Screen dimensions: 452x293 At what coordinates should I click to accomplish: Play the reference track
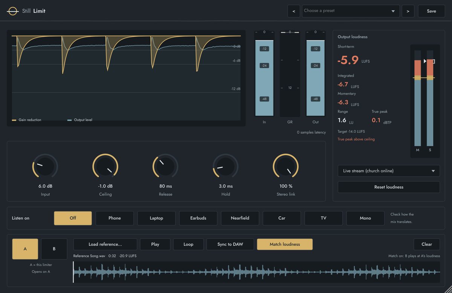click(x=155, y=244)
